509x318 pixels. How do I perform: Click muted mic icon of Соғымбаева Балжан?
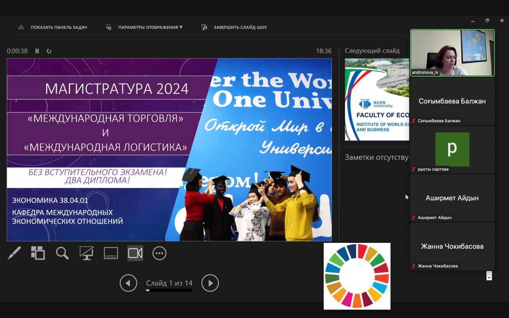coord(414,121)
